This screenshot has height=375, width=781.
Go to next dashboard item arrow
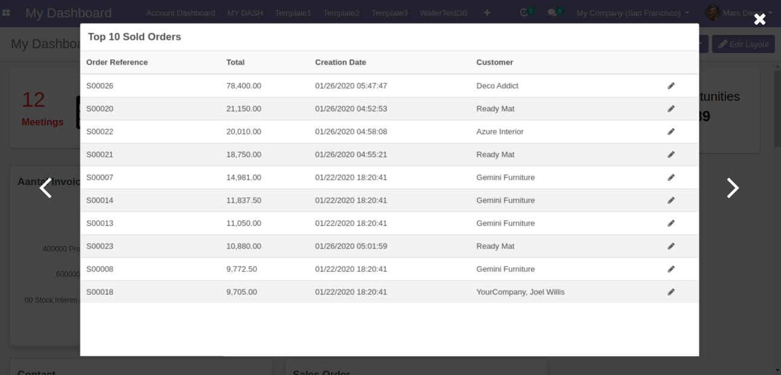tap(732, 188)
